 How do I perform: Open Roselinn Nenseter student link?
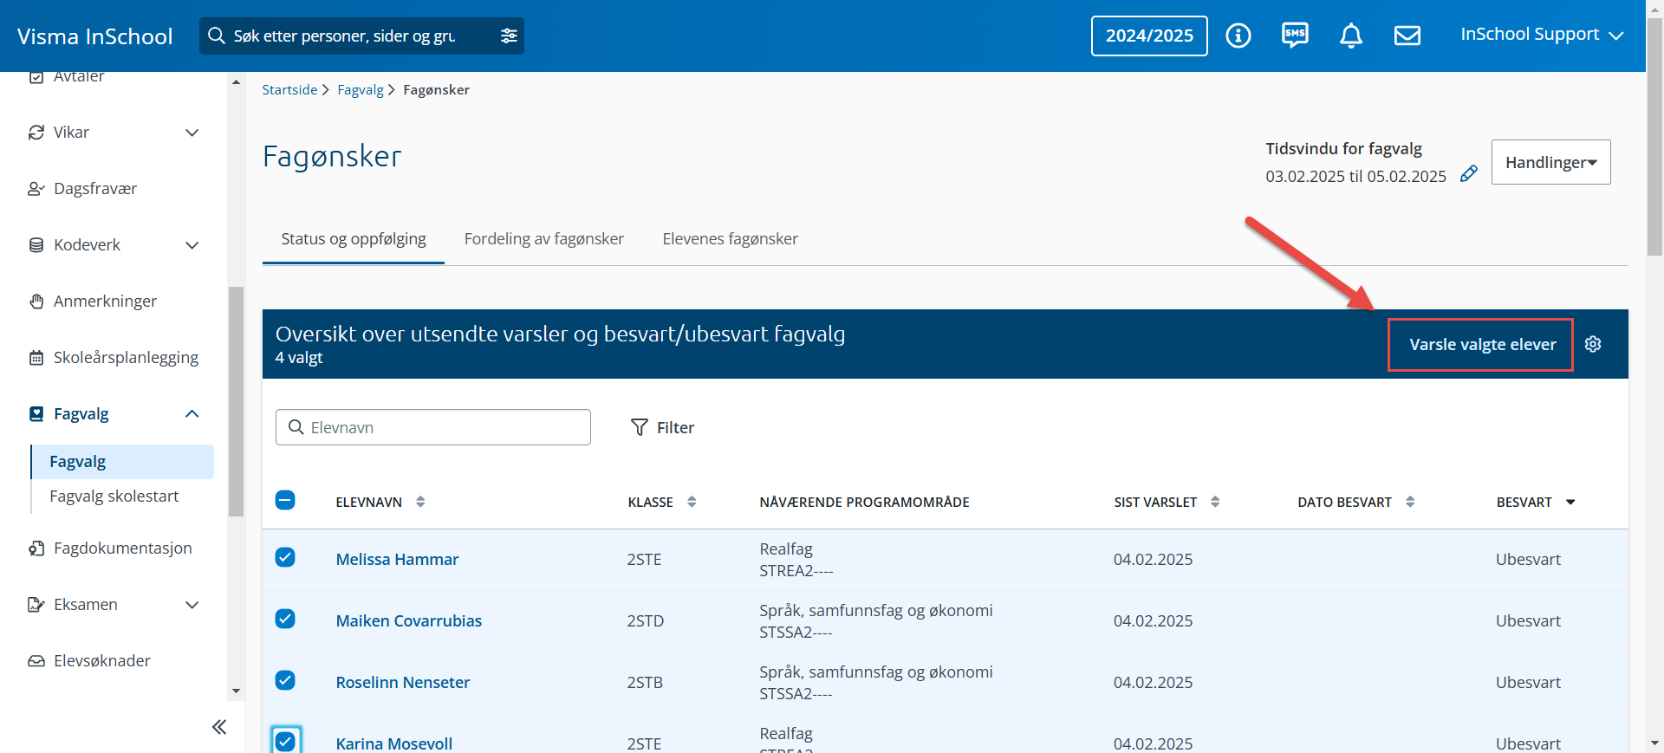point(403,683)
